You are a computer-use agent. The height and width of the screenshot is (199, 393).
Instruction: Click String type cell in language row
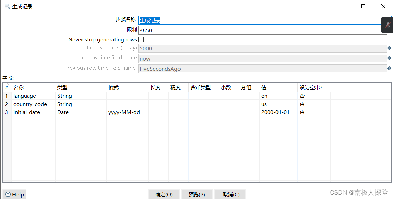click(x=81, y=96)
